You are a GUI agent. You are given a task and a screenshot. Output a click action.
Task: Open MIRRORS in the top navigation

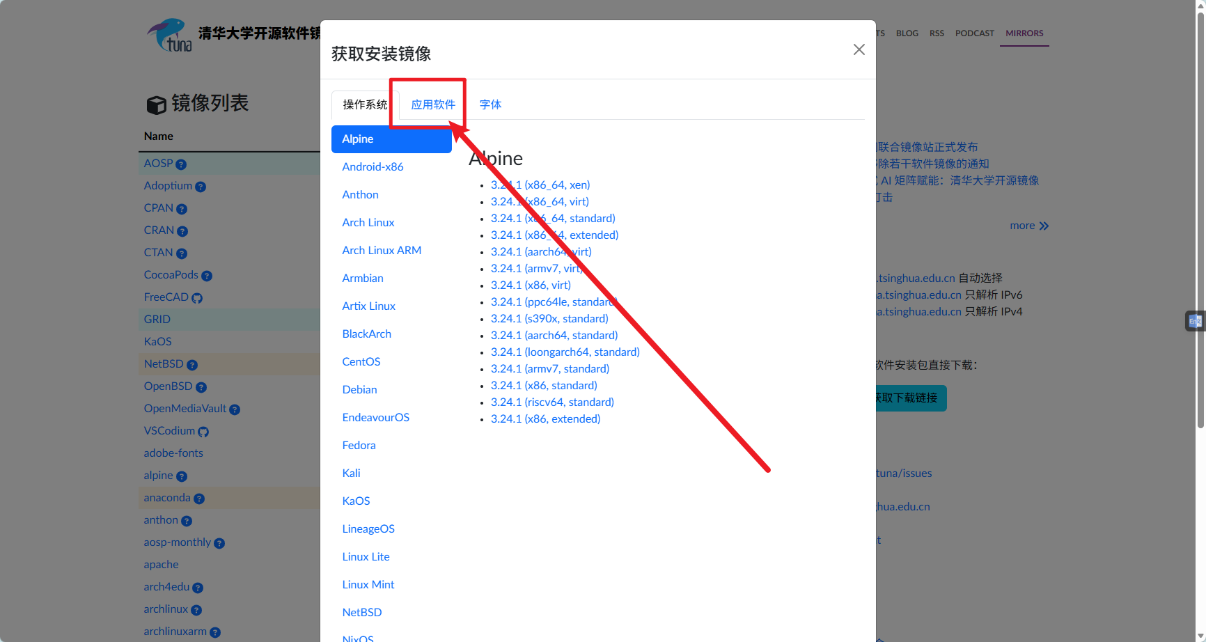[1024, 33]
